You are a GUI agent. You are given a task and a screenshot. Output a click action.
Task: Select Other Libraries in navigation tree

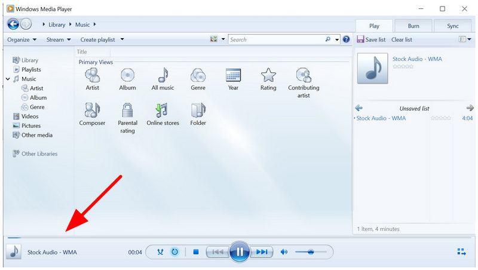(x=39, y=154)
